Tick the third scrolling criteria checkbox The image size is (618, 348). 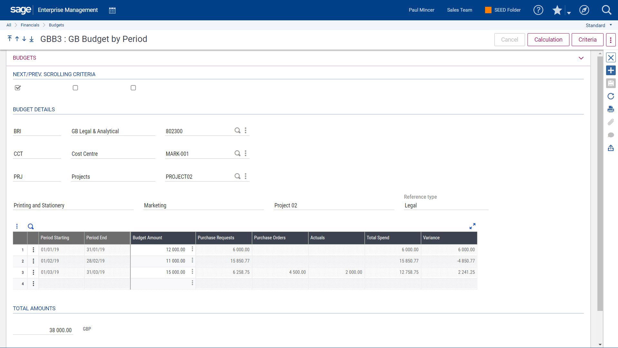click(x=133, y=88)
